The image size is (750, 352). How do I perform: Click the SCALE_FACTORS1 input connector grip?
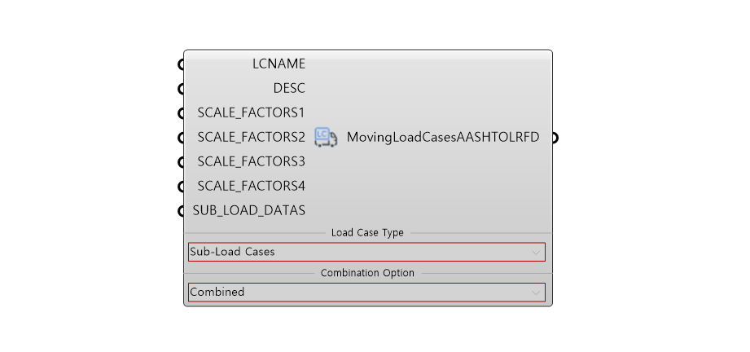[182, 113]
